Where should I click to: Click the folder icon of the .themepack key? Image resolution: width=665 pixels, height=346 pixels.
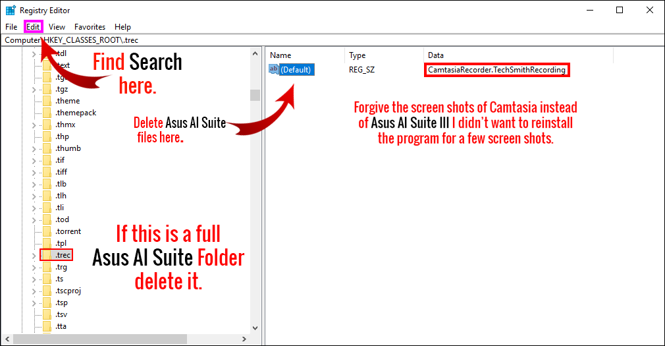pos(47,113)
